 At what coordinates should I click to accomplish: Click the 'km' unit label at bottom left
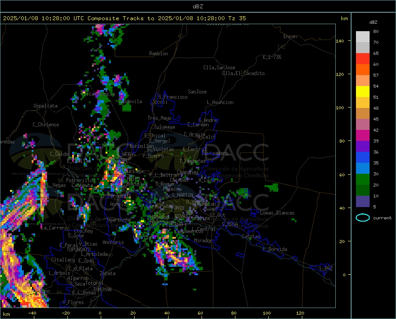(6, 314)
